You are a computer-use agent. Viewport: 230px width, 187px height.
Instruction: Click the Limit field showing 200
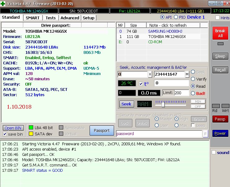coord(182,93)
